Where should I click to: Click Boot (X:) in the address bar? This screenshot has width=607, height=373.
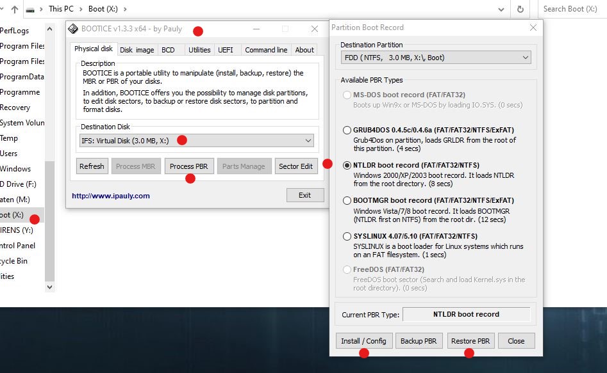tap(103, 9)
